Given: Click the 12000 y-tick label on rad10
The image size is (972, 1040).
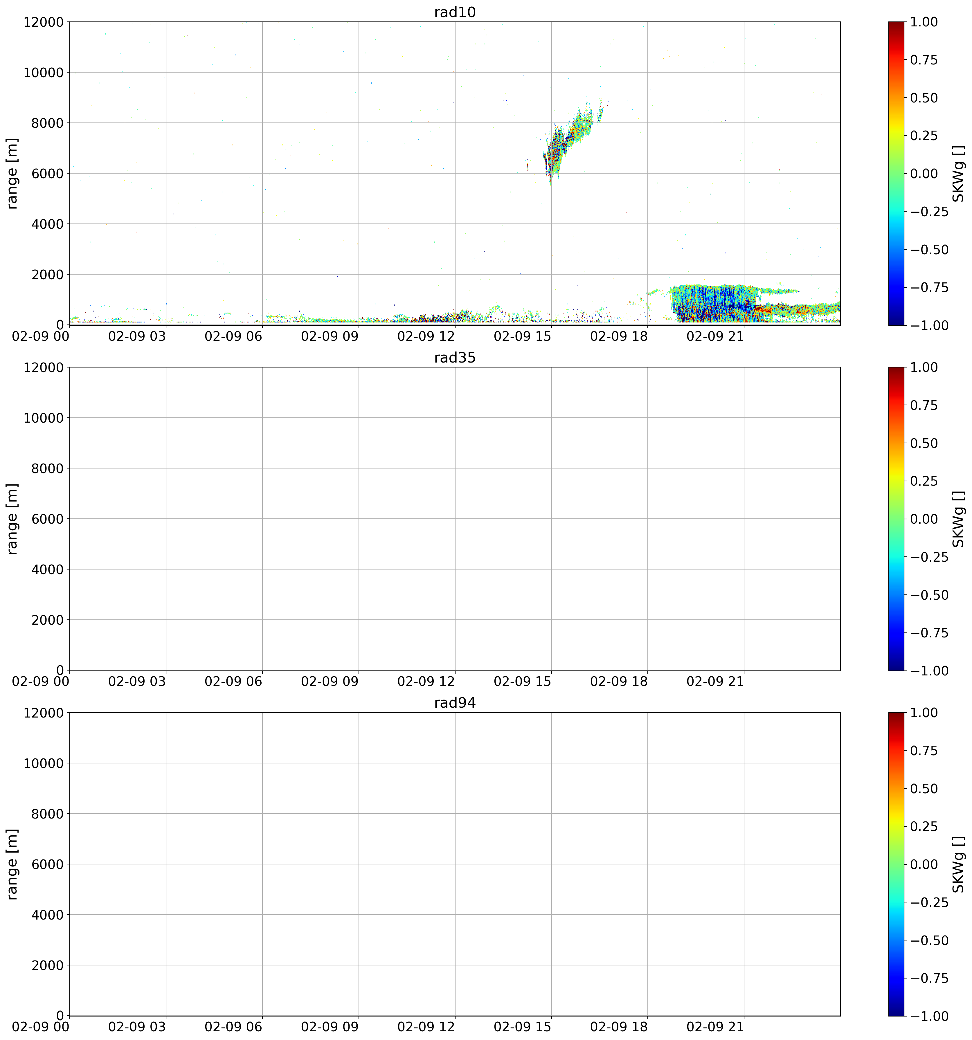Looking at the screenshot, I should coord(44,22).
